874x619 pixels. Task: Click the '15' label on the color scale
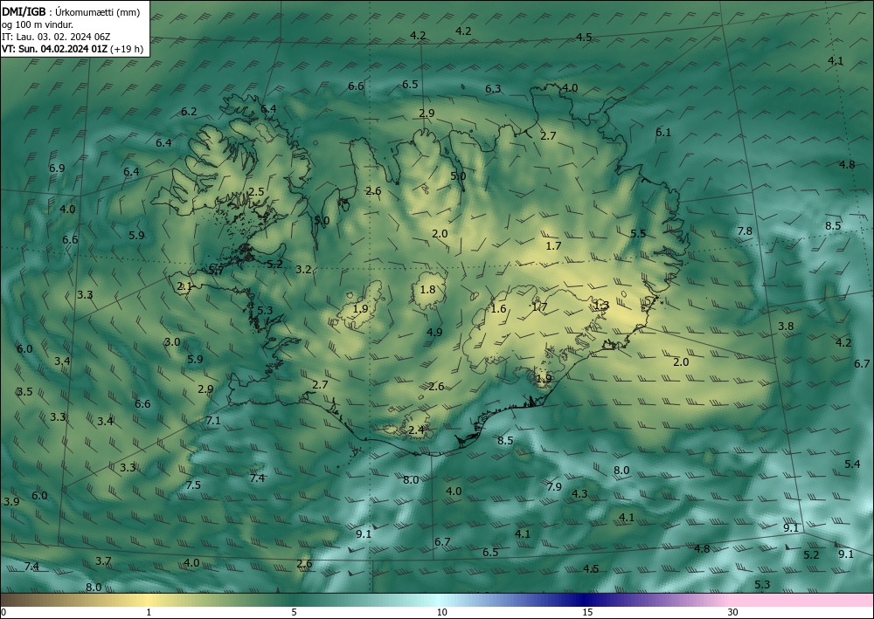[x=587, y=612]
